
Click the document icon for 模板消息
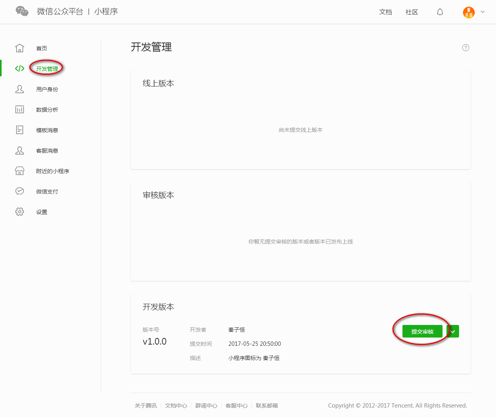point(20,130)
